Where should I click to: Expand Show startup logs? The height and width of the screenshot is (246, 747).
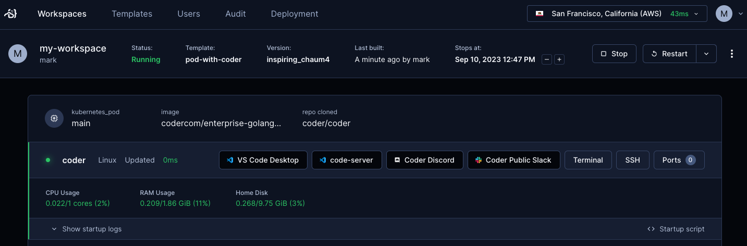coord(87,229)
